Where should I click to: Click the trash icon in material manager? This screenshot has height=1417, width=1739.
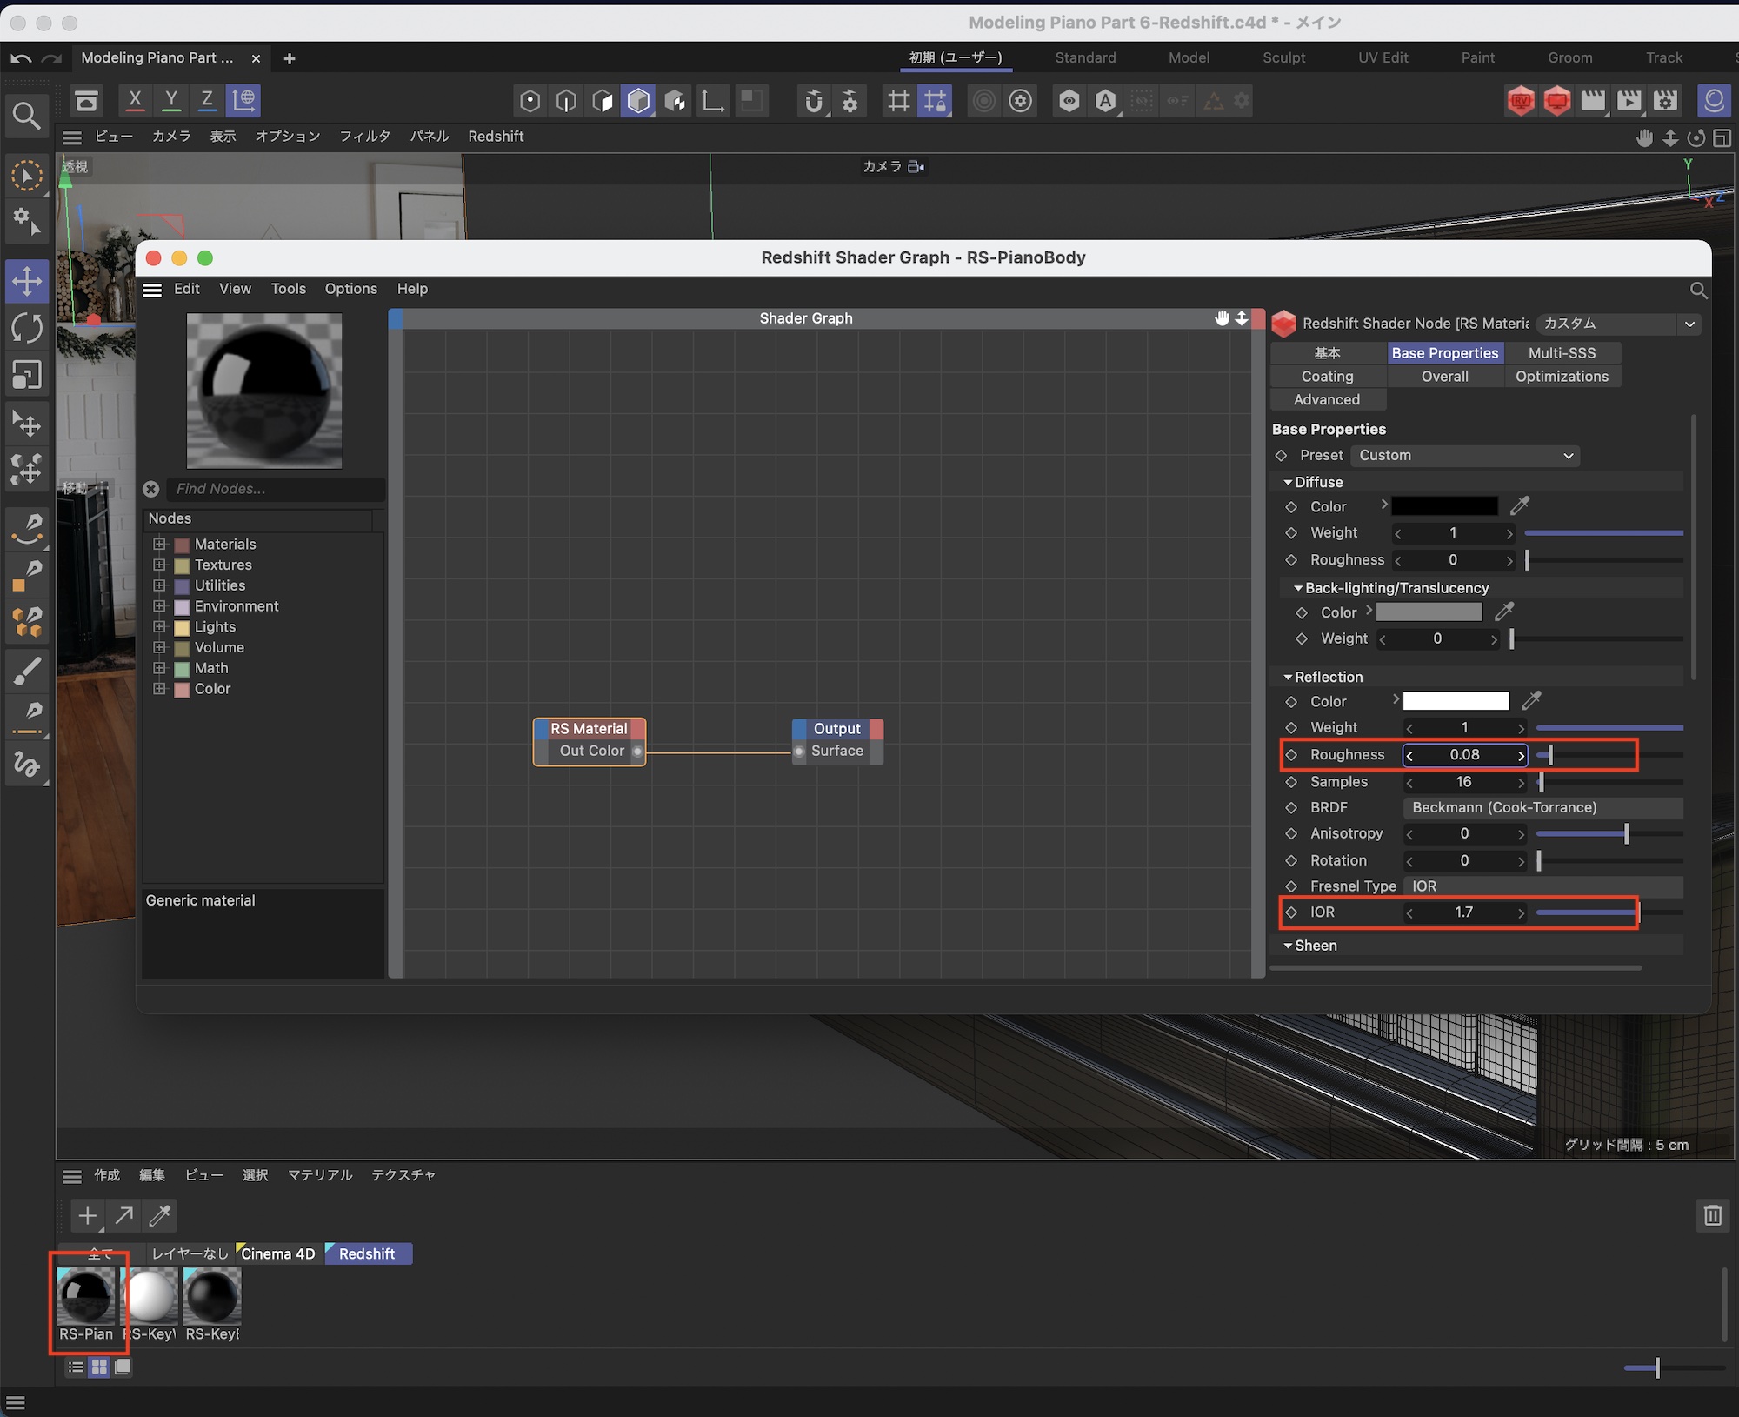click(x=1712, y=1215)
